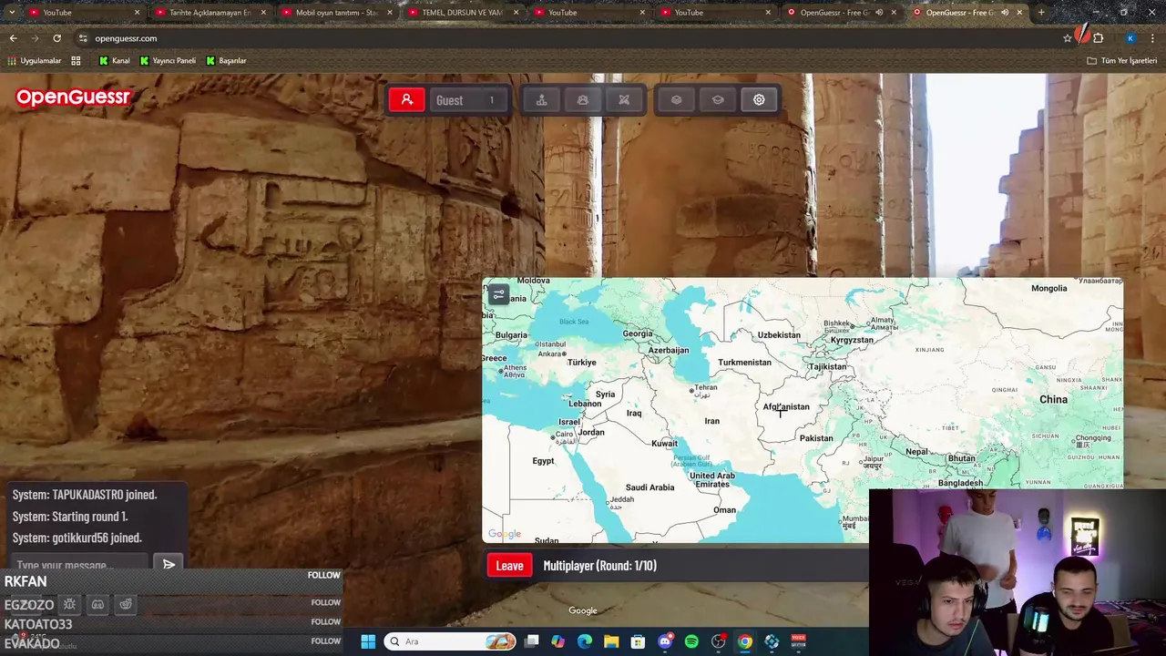
Task: Open a new browser tab
Action: click(1041, 13)
